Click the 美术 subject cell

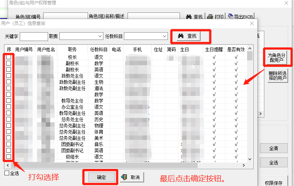(x=99, y=138)
